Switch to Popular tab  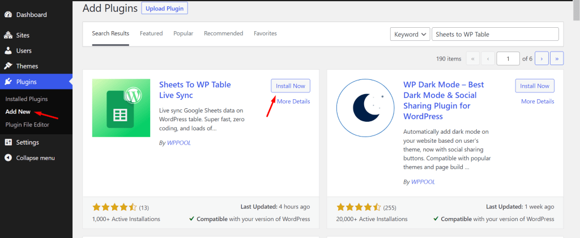pos(184,33)
